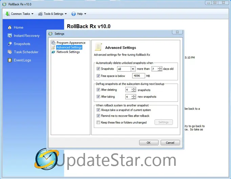Select Program Appearance in settings tree
This screenshot has width=231, height=179.
71,43
